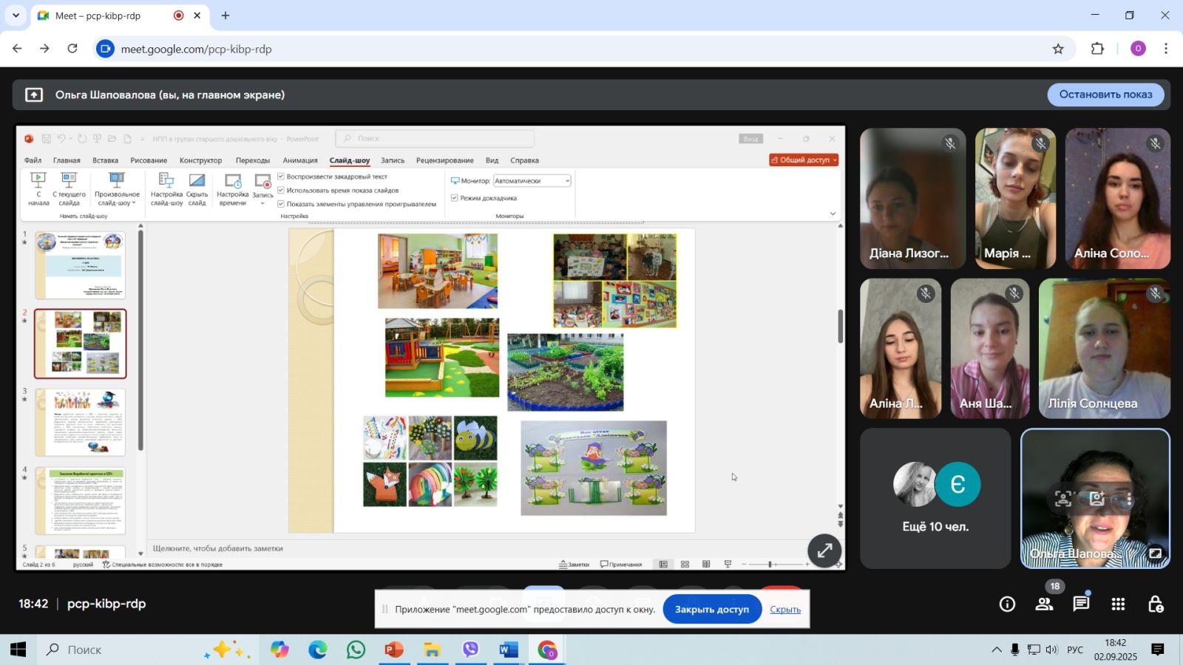Screen dimensions: 1183x665
Task: Open Файл tab in PowerPoint
Action: 33,160
